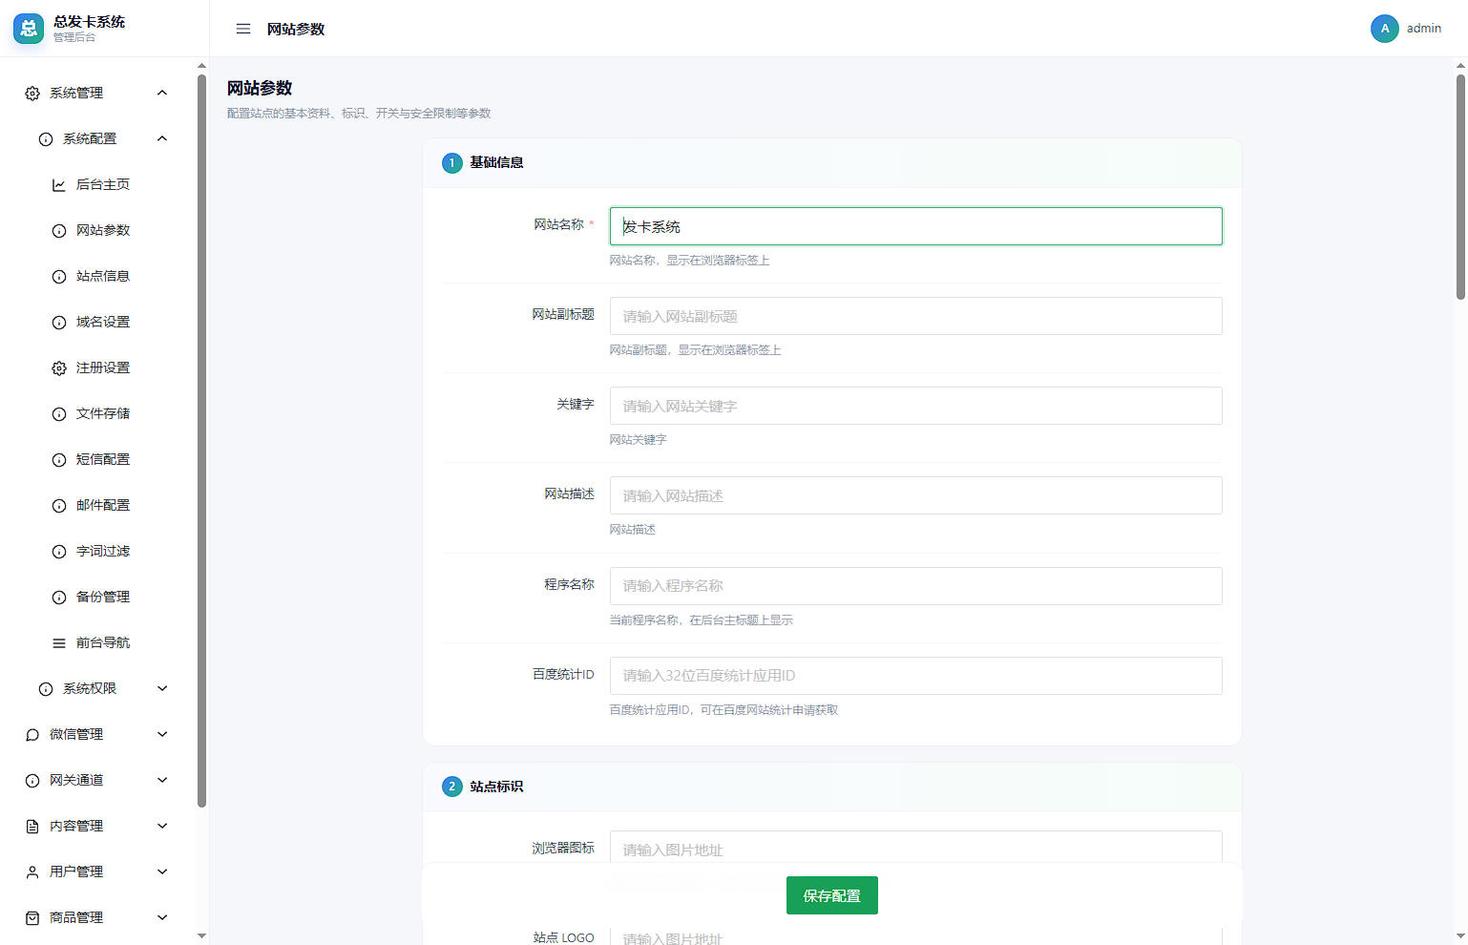Click the 字词过滤 sidebar icon
This screenshot has height=945, width=1468.
59,551
